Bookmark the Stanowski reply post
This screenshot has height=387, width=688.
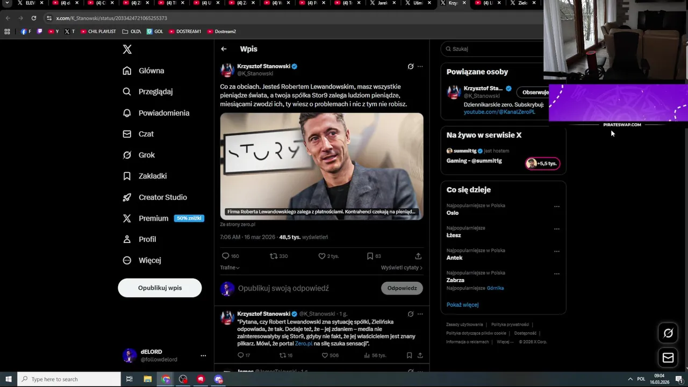click(409, 355)
